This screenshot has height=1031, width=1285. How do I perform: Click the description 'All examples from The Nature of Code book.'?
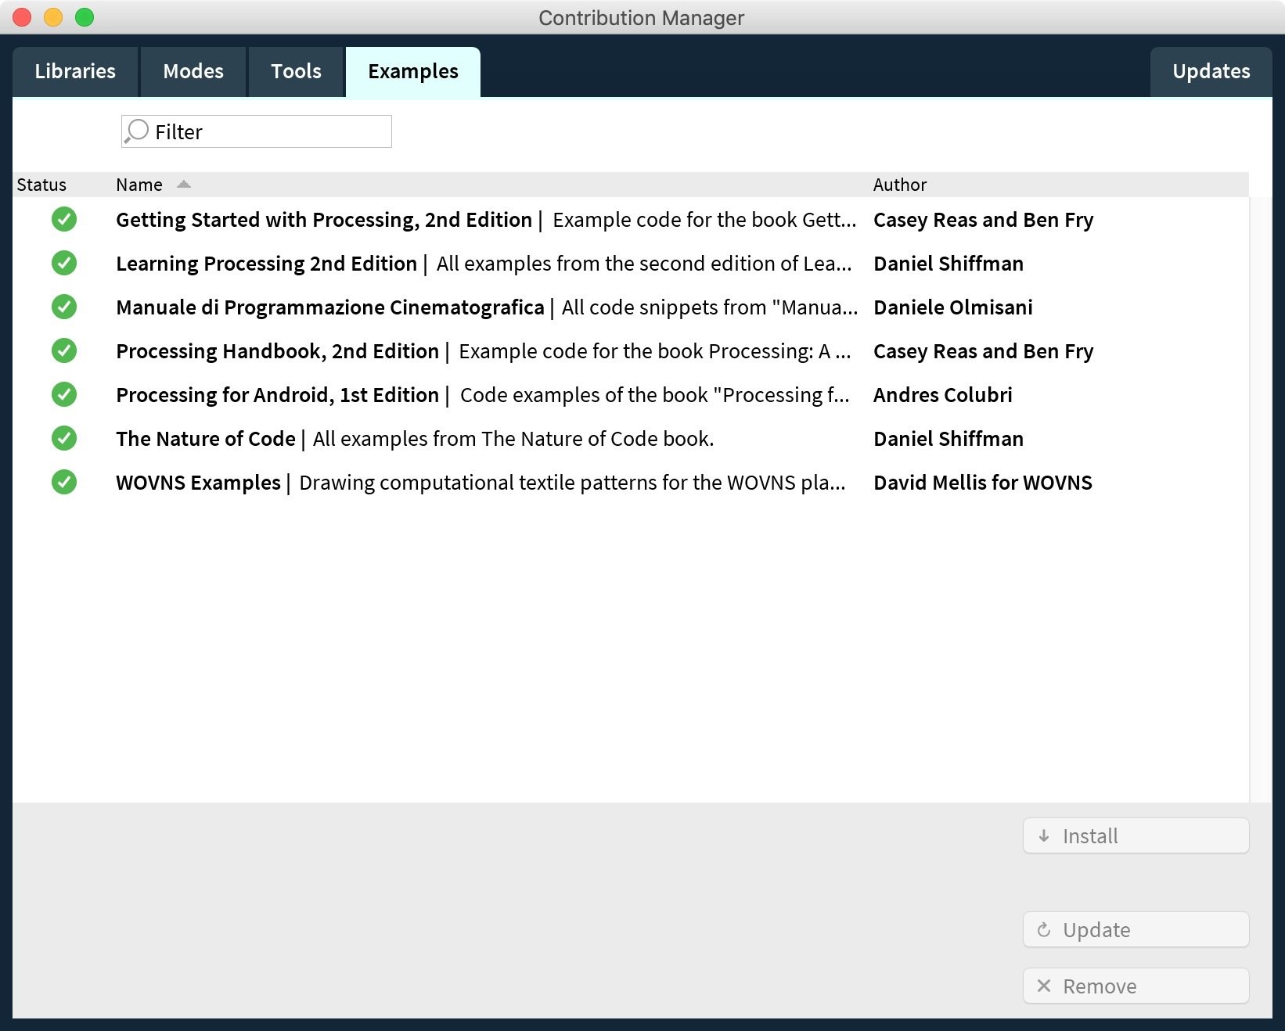point(513,439)
